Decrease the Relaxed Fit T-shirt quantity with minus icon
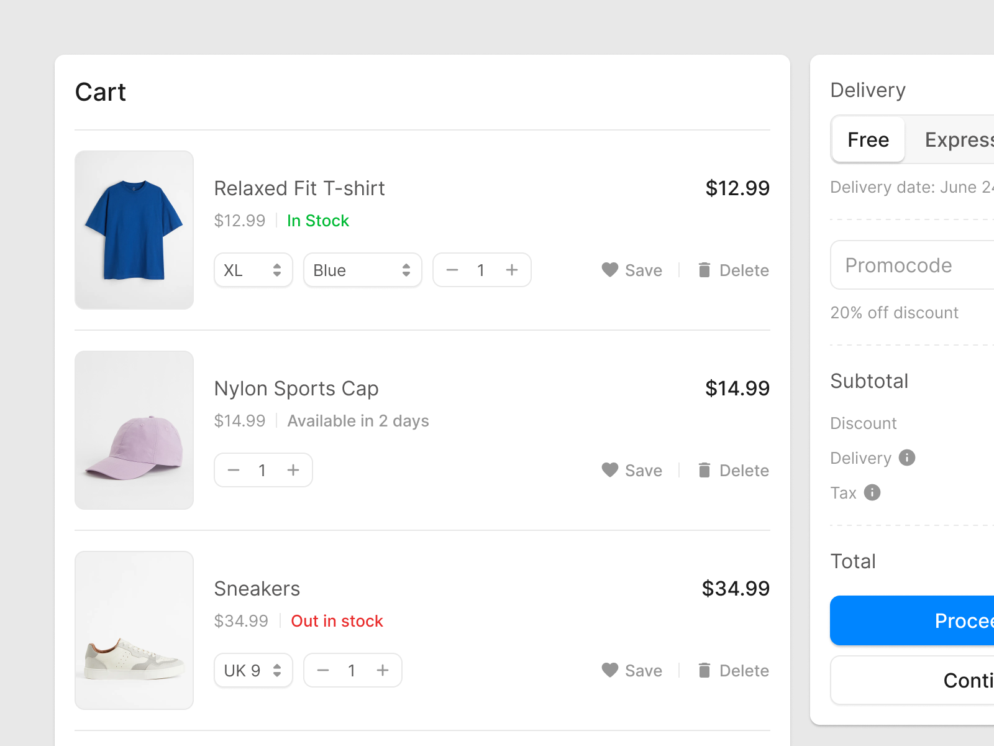 point(452,270)
